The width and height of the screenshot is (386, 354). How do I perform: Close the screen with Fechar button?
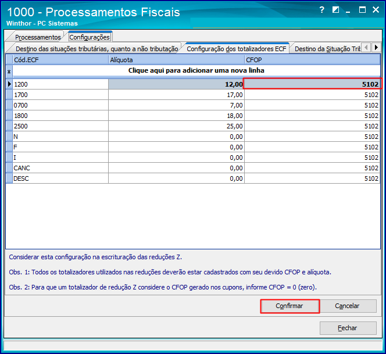(348, 328)
